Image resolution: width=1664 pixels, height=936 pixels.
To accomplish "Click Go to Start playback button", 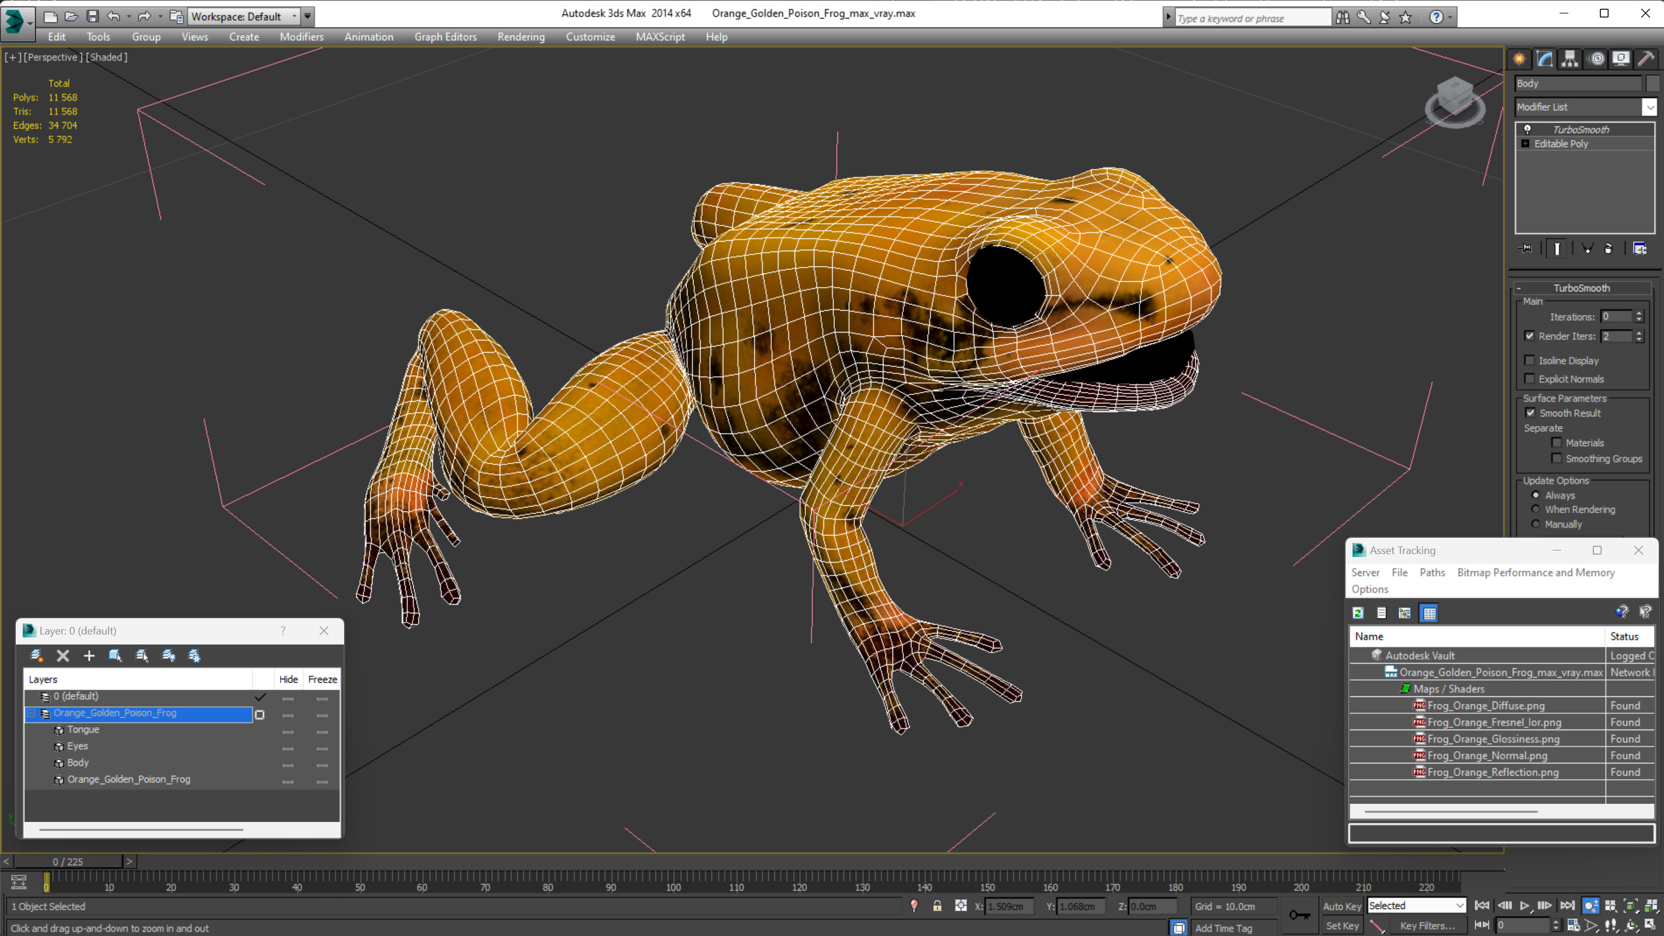I will point(1482,906).
